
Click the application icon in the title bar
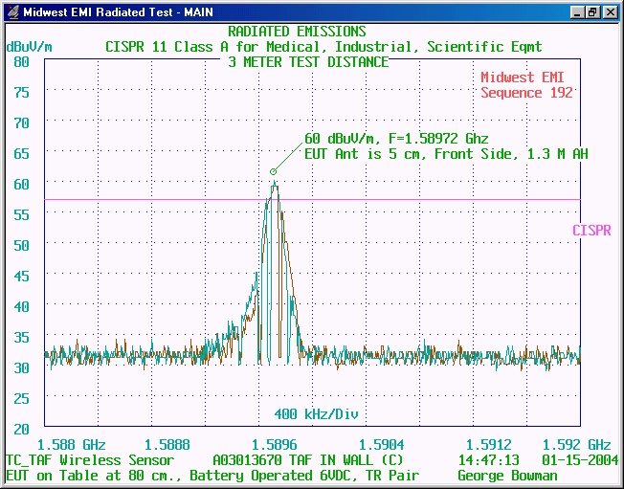click(x=11, y=12)
